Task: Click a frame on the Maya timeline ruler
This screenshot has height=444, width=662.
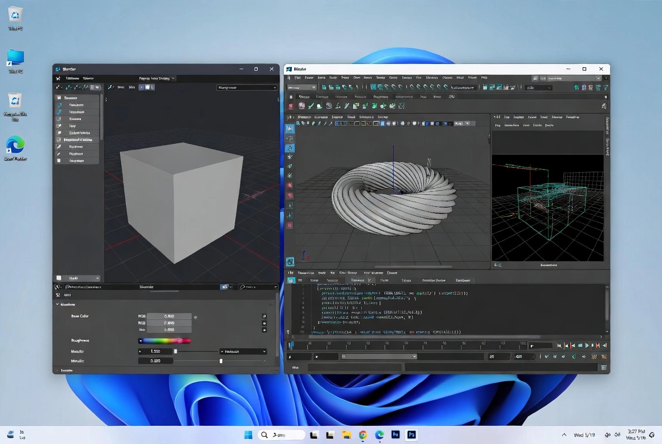Action: coord(397,345)
